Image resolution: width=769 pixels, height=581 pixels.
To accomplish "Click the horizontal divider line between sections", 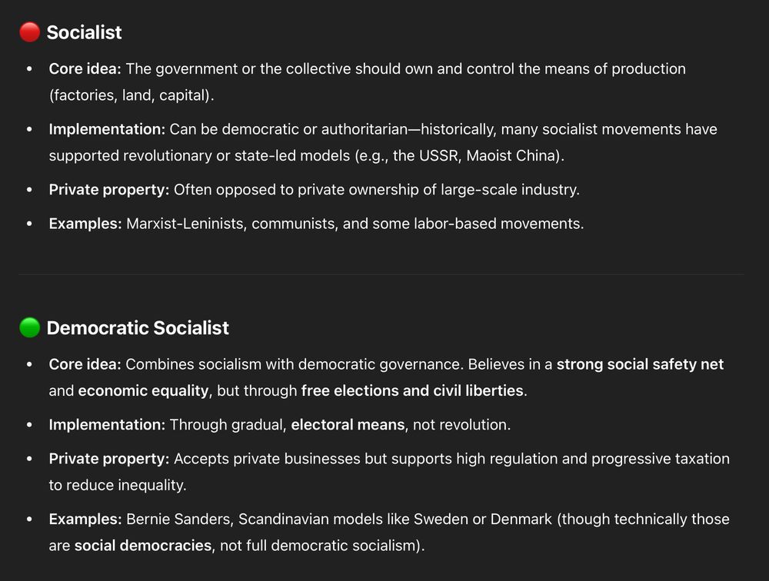I will pos(381,274).
